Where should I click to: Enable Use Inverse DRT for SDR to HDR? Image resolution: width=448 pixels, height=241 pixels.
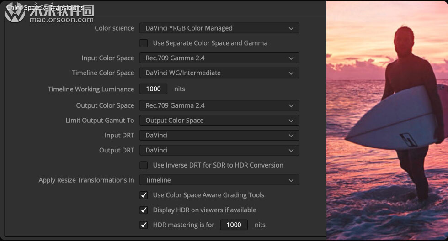(x=144, y=165)
